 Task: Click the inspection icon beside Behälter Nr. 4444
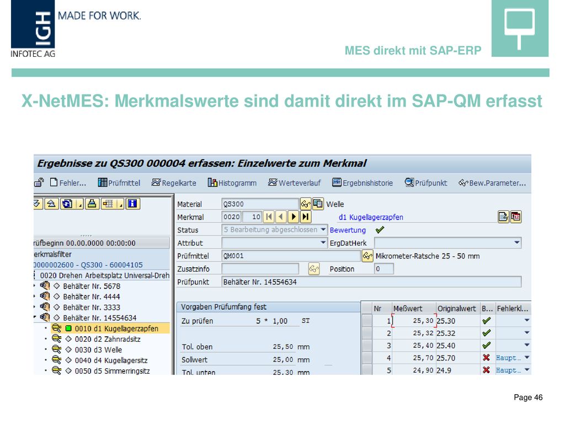(45, 296)
